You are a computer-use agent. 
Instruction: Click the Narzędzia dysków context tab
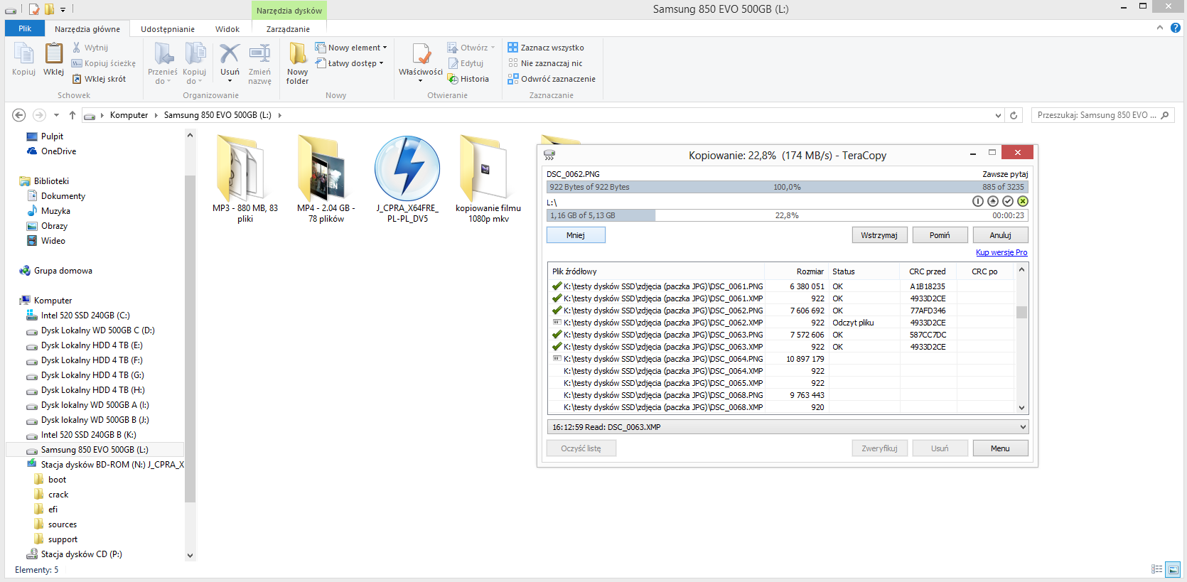pyautogui.click(x=289, y=11)
